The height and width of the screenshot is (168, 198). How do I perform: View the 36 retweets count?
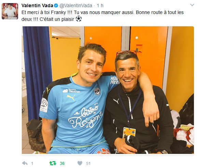point(62,164)
